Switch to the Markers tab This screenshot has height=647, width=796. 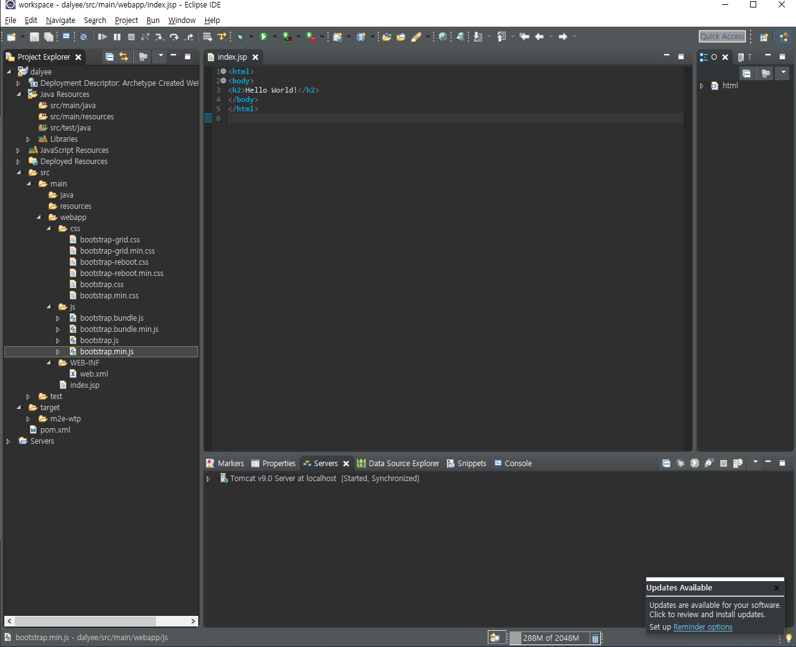225,463
